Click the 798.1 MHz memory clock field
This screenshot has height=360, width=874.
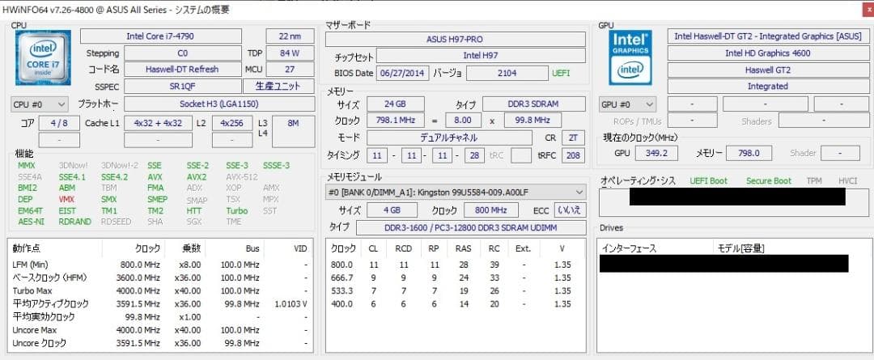pos(395,121)
